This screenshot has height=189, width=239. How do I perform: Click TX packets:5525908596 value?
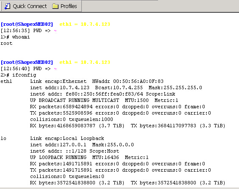point(61,113)
